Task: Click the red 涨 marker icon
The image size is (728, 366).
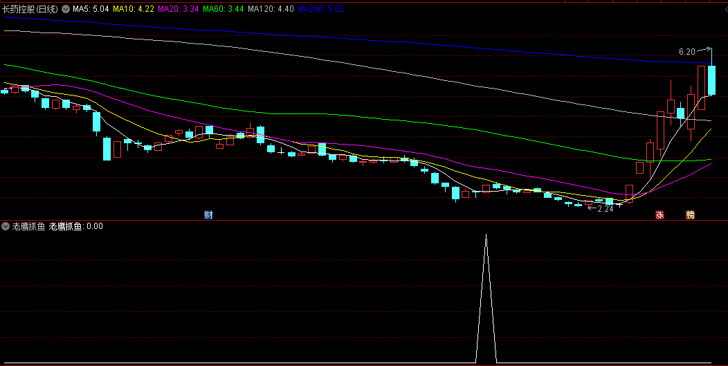Action: click(659, 215)
